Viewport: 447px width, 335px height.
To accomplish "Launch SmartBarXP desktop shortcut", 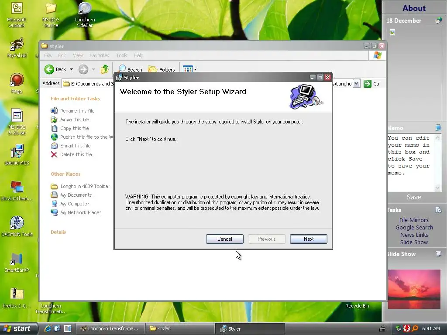I will [x=17, y=262].
